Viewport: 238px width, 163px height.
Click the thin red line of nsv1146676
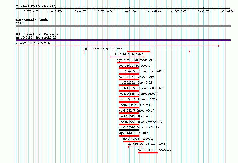point(127,57)
